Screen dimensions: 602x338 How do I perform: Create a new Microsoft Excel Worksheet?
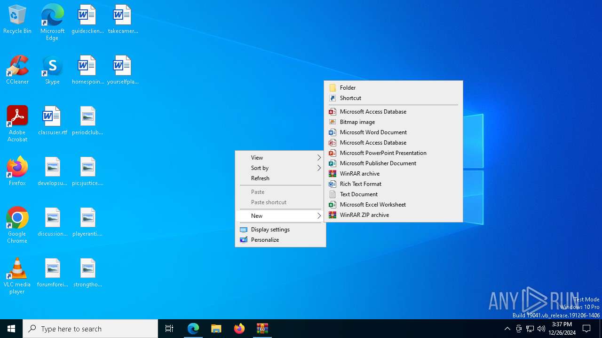(393, 205)
